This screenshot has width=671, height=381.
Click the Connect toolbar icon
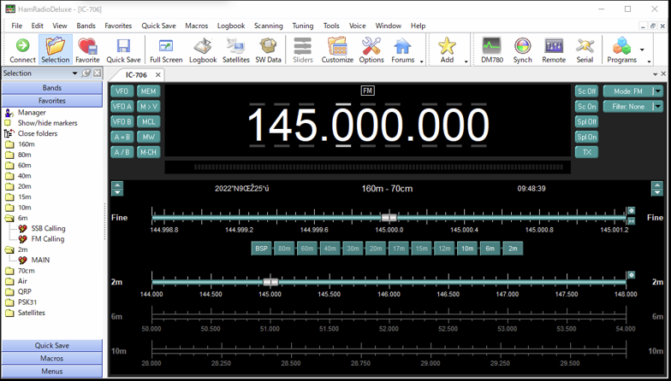pos(22,50)
